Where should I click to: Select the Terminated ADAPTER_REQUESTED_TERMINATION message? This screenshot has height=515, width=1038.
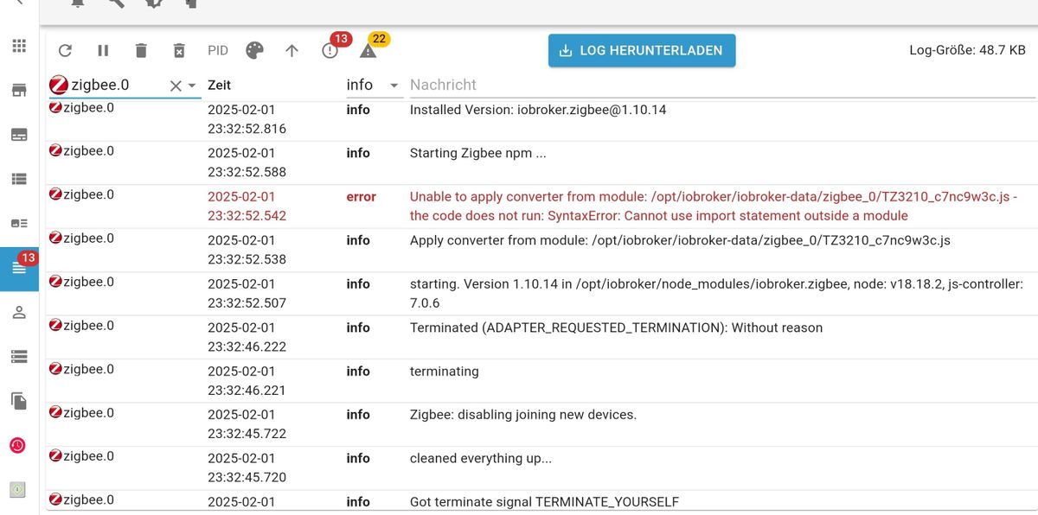pos(616,327)
